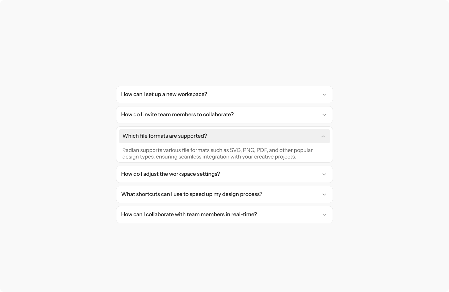Click the gray highlighted file formats header bar

[224, 136]
